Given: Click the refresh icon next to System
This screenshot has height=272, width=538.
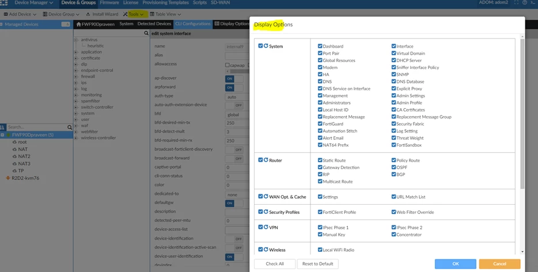Looking at the screenshot, I should [x=266, y=45].
